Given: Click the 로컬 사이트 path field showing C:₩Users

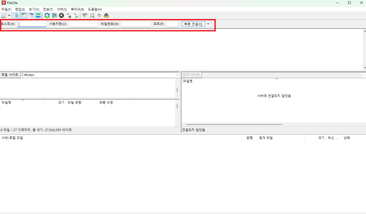Looking at the screenshot, I should [98, 75].
